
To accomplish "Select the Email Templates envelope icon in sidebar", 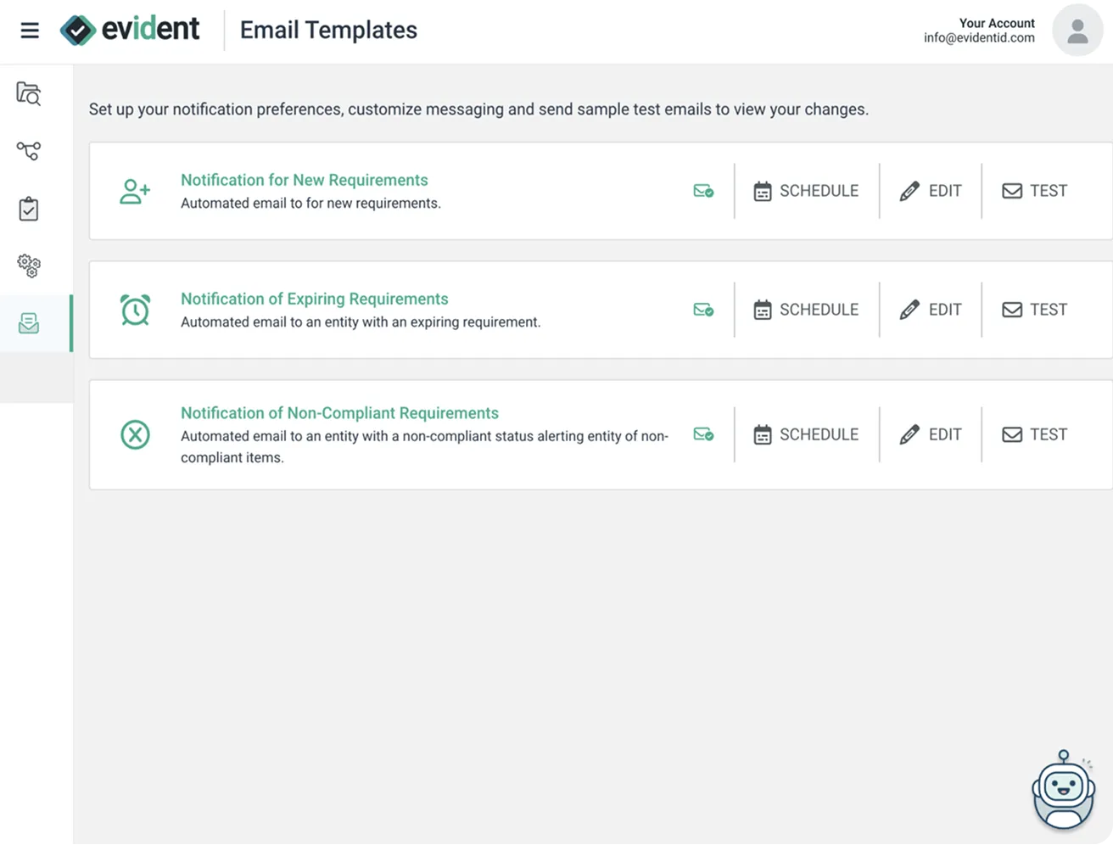I will point(28,323).
